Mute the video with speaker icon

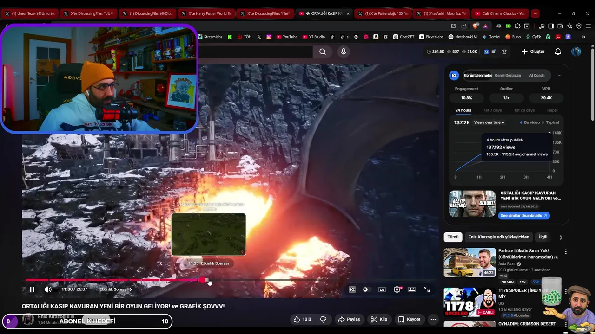pos(48,289)
